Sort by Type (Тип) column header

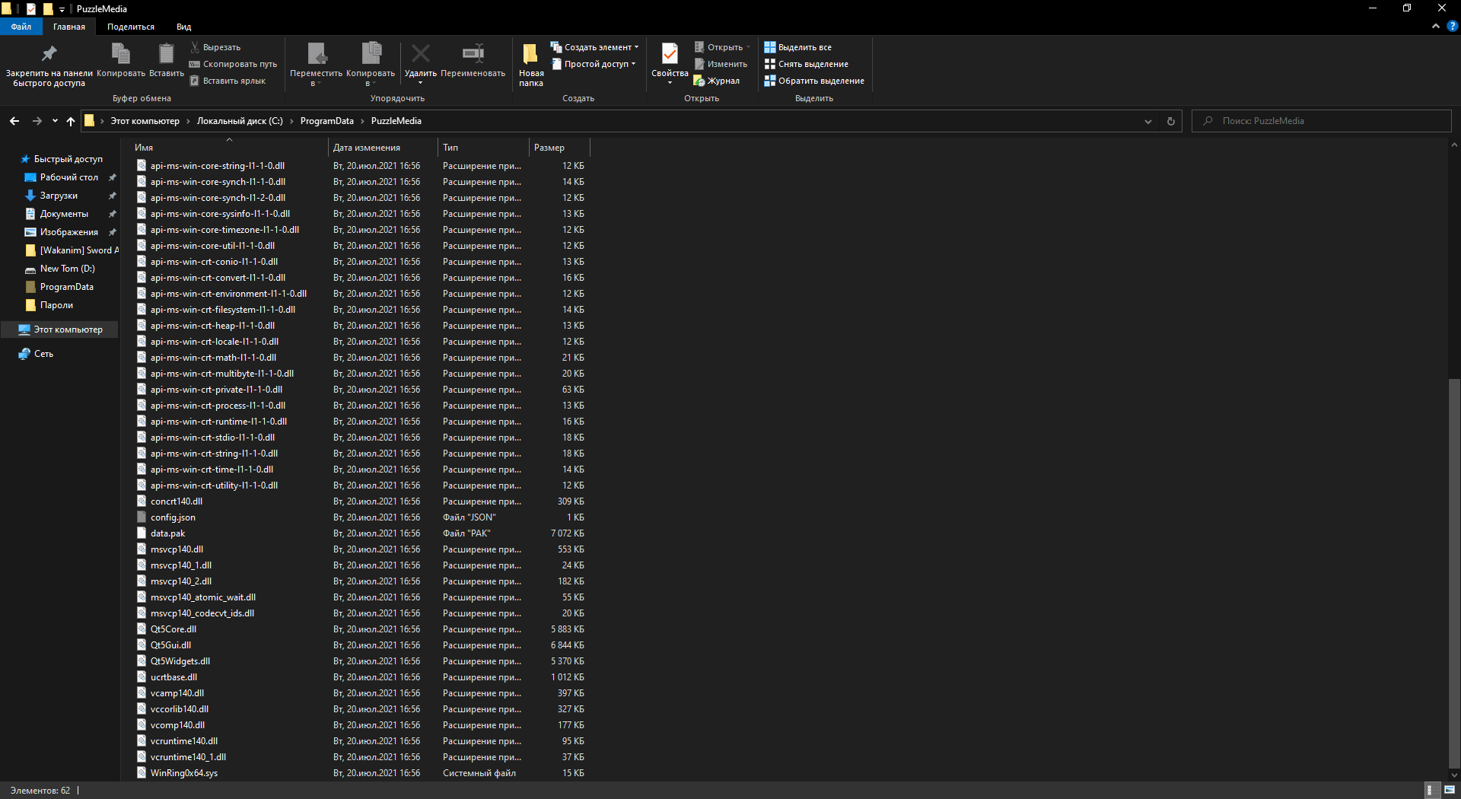(x=483, y=148)
